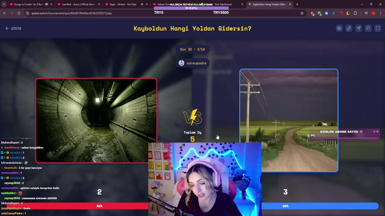Close the manifest - Anyo tab

pos(99,4)
